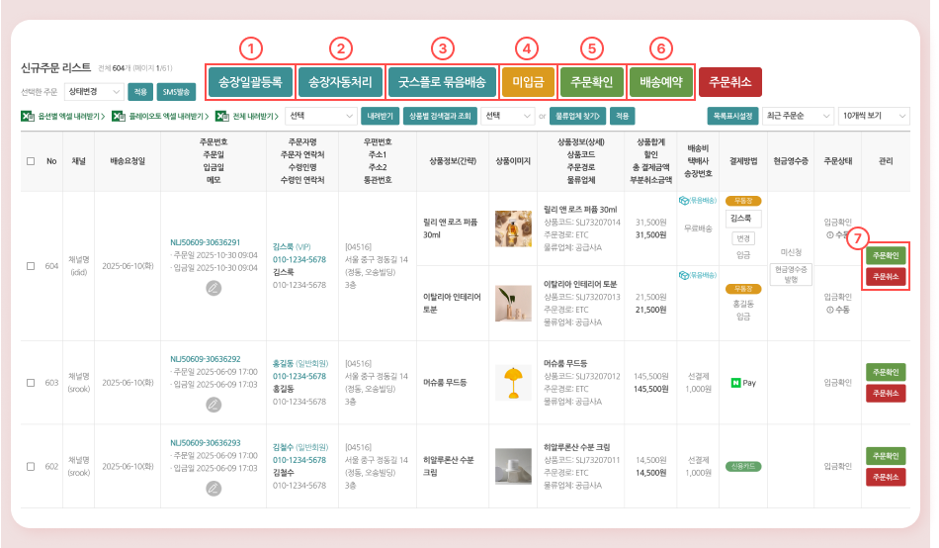Click the memo pencil icon for order 604
Screen dimensions: 939x548
(x=214, y=288)
